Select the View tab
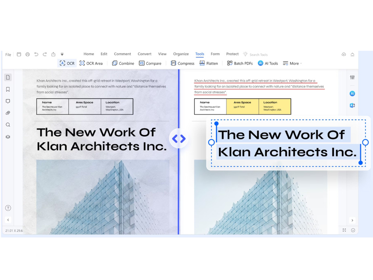This screenshot has width=373, height=280. 162,54
